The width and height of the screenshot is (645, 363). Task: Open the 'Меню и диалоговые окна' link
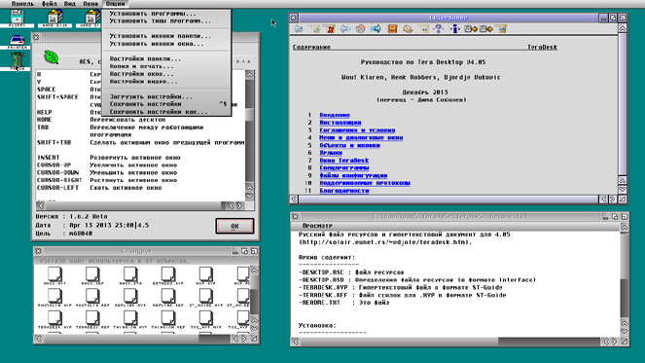tap(361, 138)
